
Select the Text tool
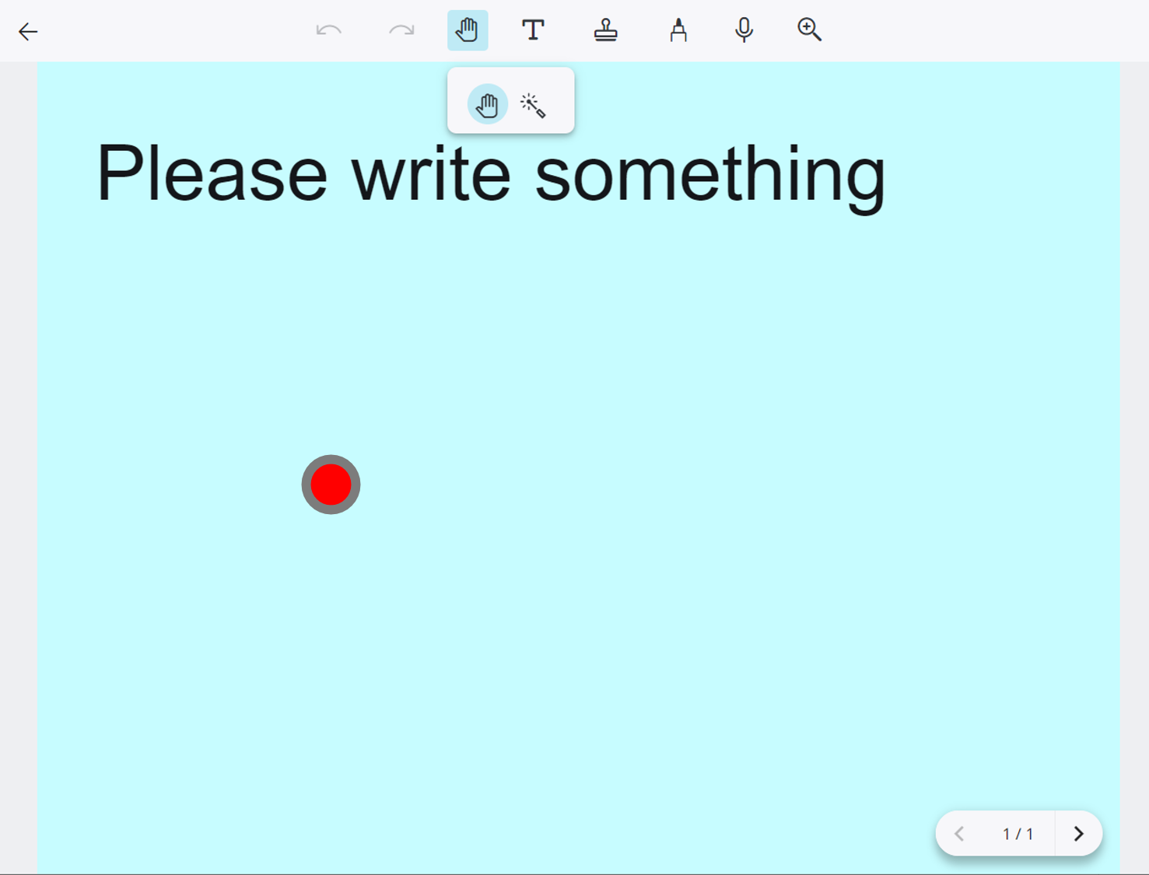(x=533, y=30)
